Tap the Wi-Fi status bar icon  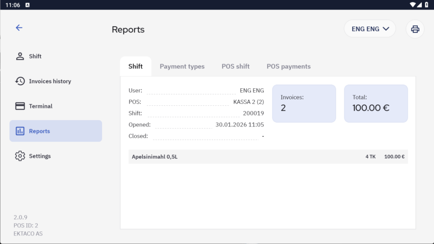tap(413, 5)
